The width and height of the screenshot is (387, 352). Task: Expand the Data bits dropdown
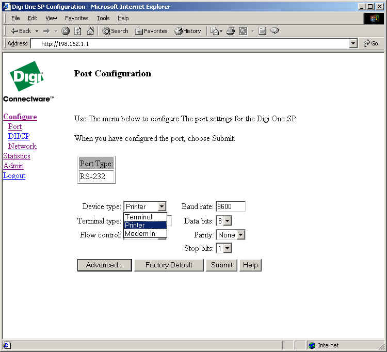(x=224, y=221)
